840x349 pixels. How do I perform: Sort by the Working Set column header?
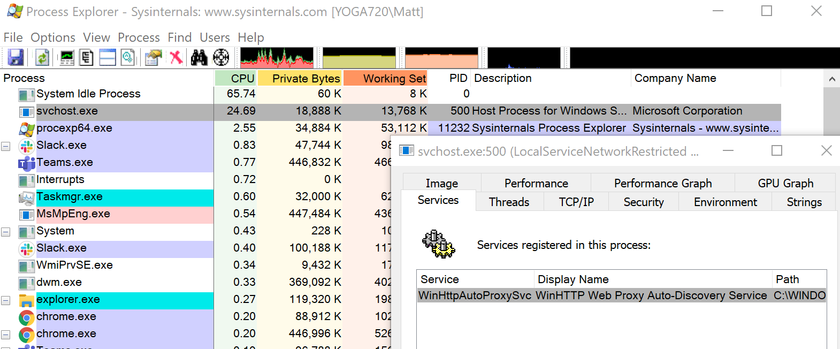385,78
